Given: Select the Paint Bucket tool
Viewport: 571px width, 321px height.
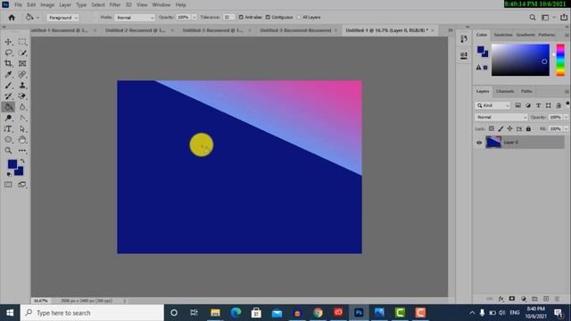Looking at the screenshot, I should [x=8, y=107].
